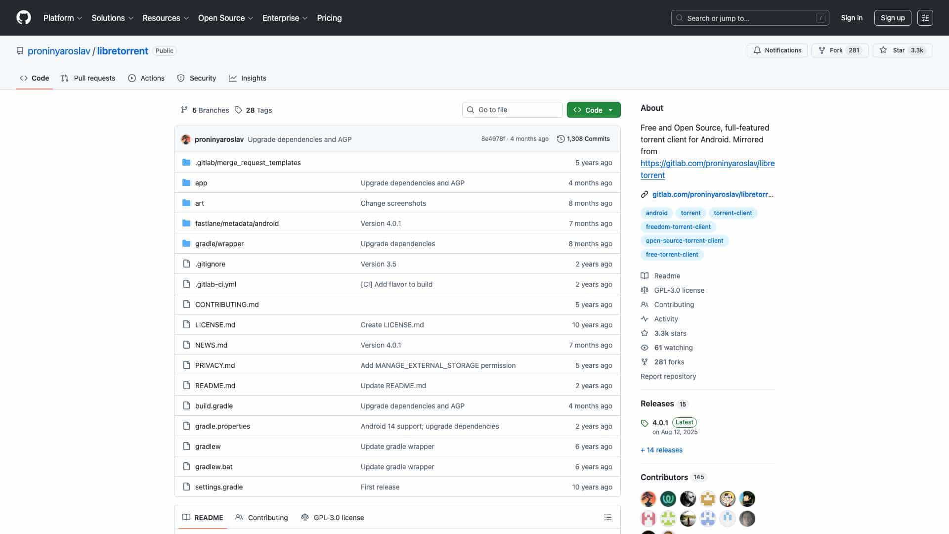This screenshot has width=949, height=534.
Task: Expand the Resources menu
Action: (166, 18)
